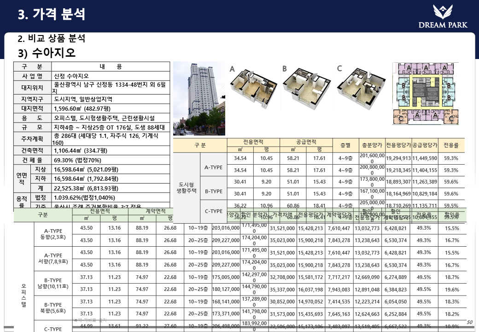
Task: Click the page number '50'
Action: [470, 322]
